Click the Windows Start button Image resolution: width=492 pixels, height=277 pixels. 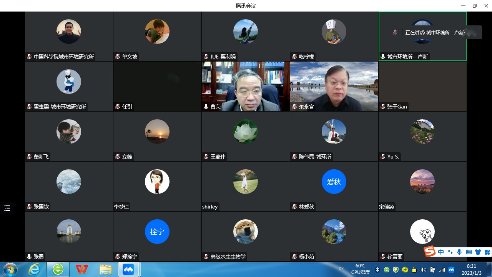[x=10, y=269]
